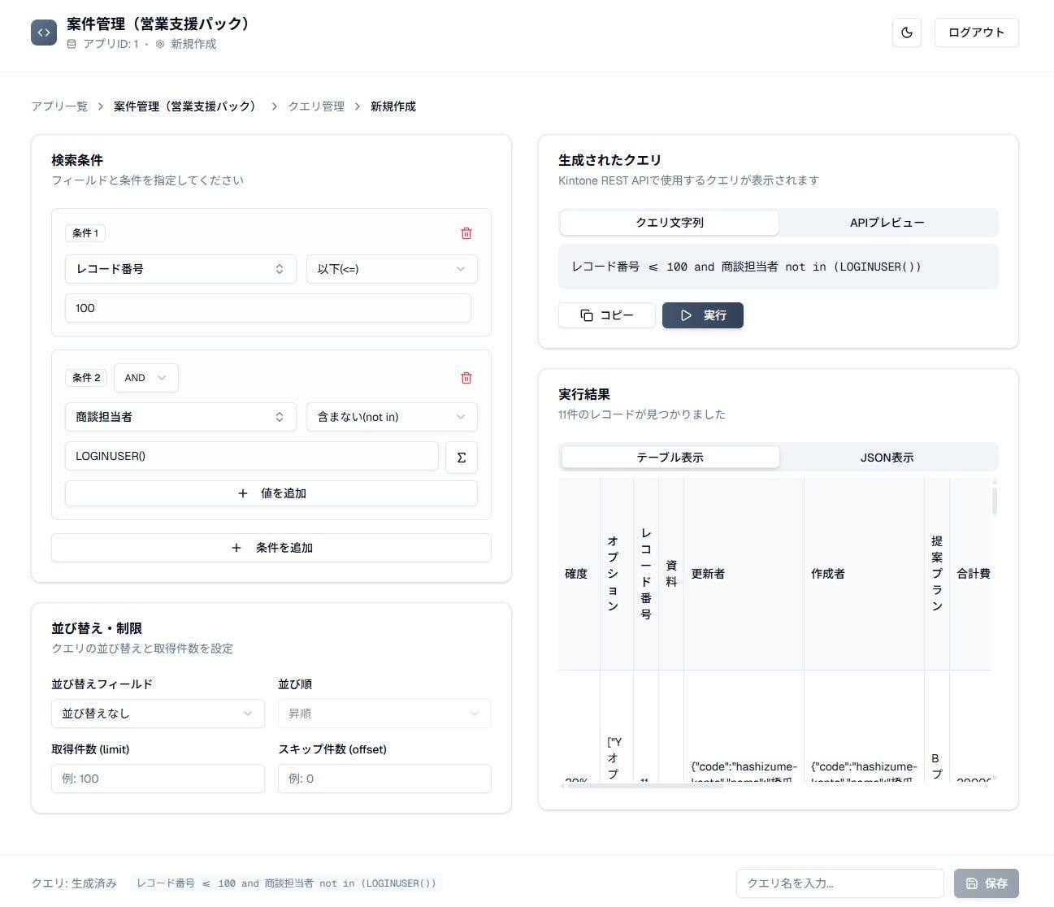The height and width of the screenshot is (907, 1054).
Task: Open the 含まない(not in) operator dropdown
Action: [x=391, y=417]
